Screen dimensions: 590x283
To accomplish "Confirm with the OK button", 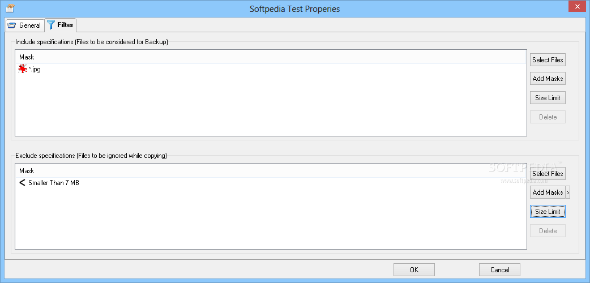I will click(414, 270).
